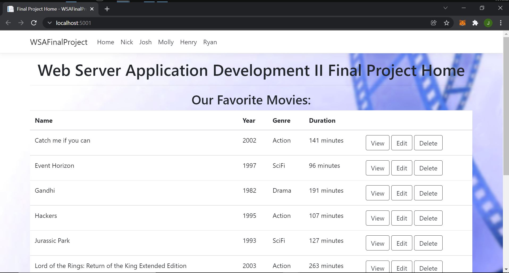Open the browser profile avatar menu
The height and width of the screenshot is (273, 509).
pyautogui.click(x=488, y=23)
